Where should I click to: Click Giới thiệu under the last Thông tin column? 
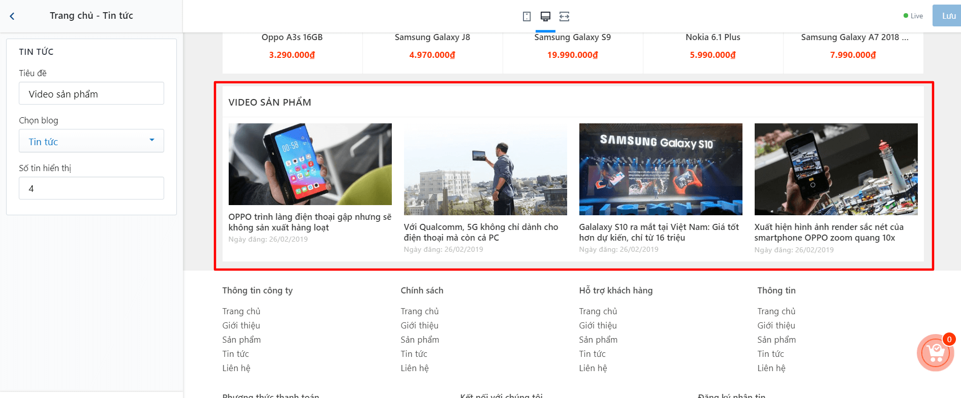pyautogui.click(x=776, y=325)
